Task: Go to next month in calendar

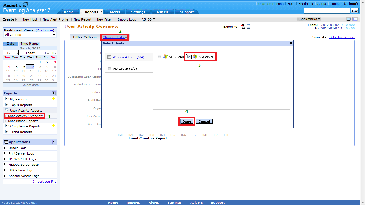Action: pos(46,53)
